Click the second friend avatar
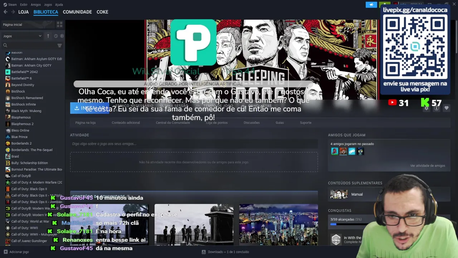Viewport: 458px width, 258px height. coord(343,151)
